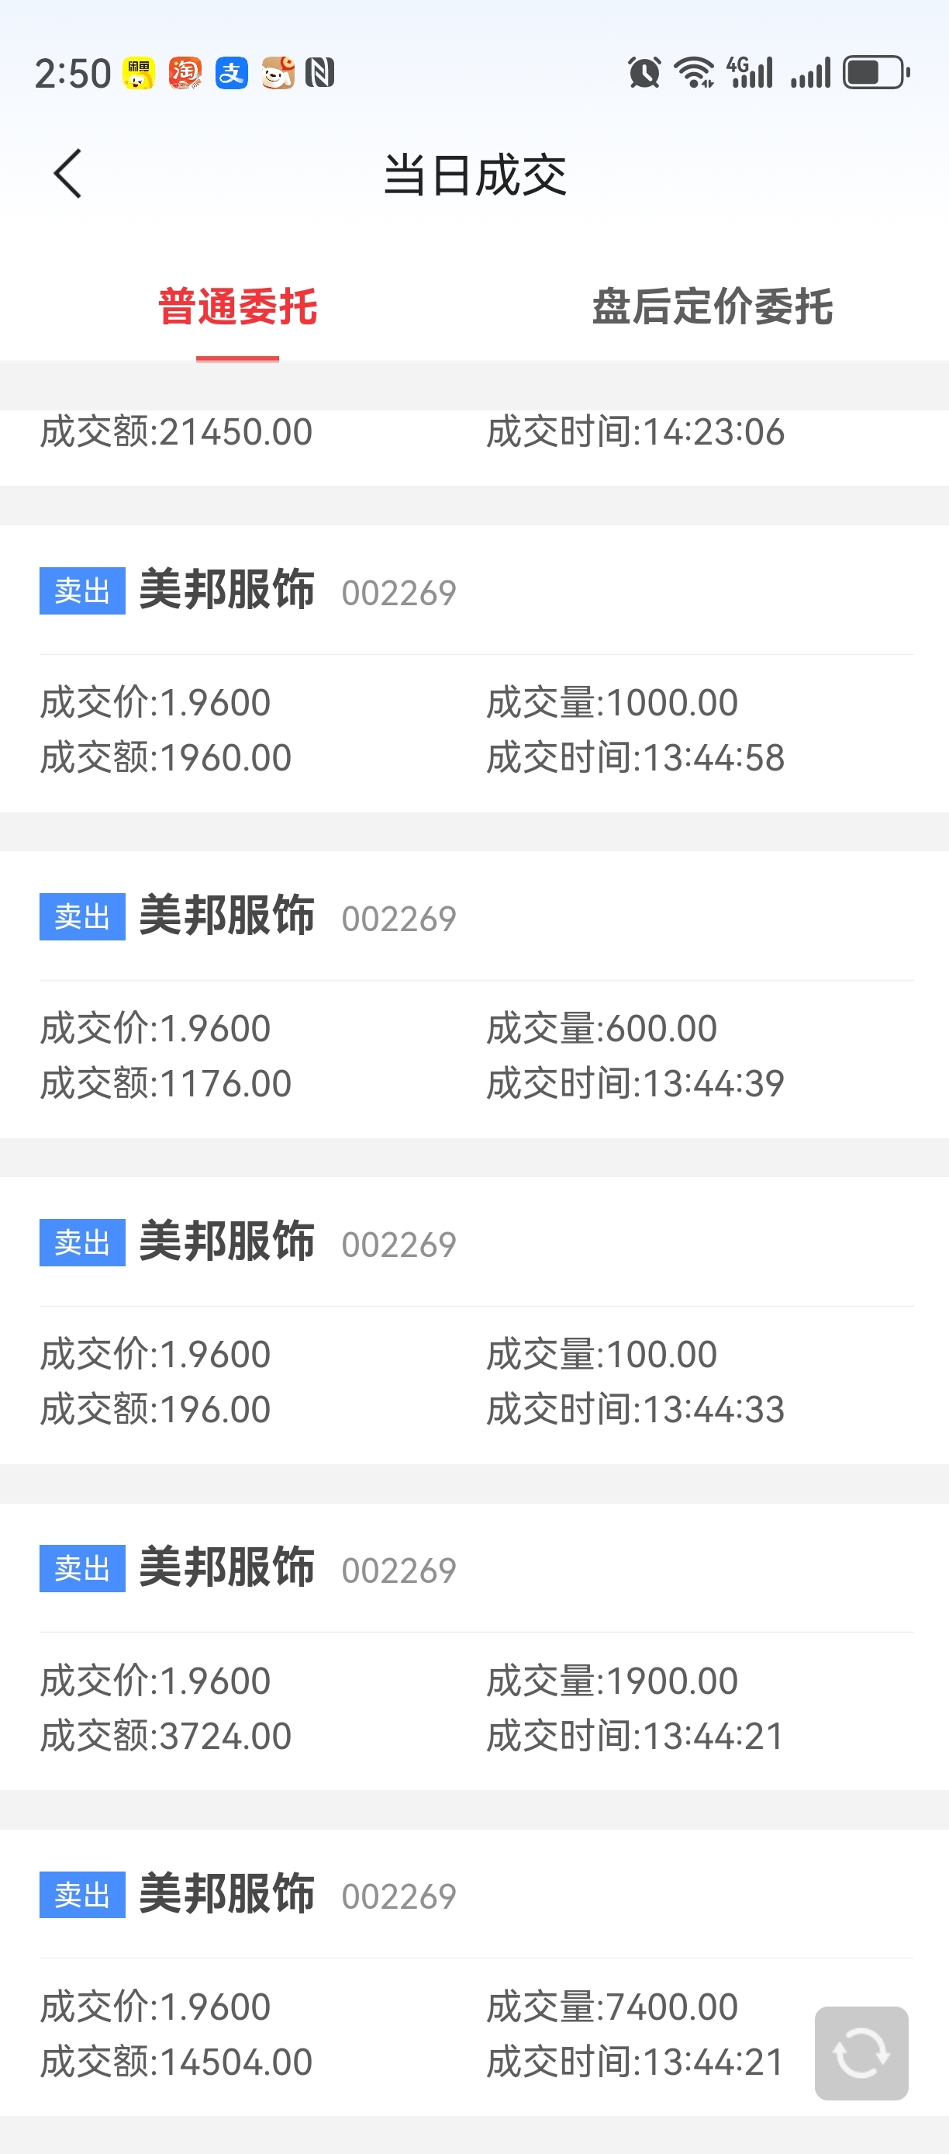Screen dimensions: 949x2154
Task: Tap the battery indicator icon
Action: [876, 72]
